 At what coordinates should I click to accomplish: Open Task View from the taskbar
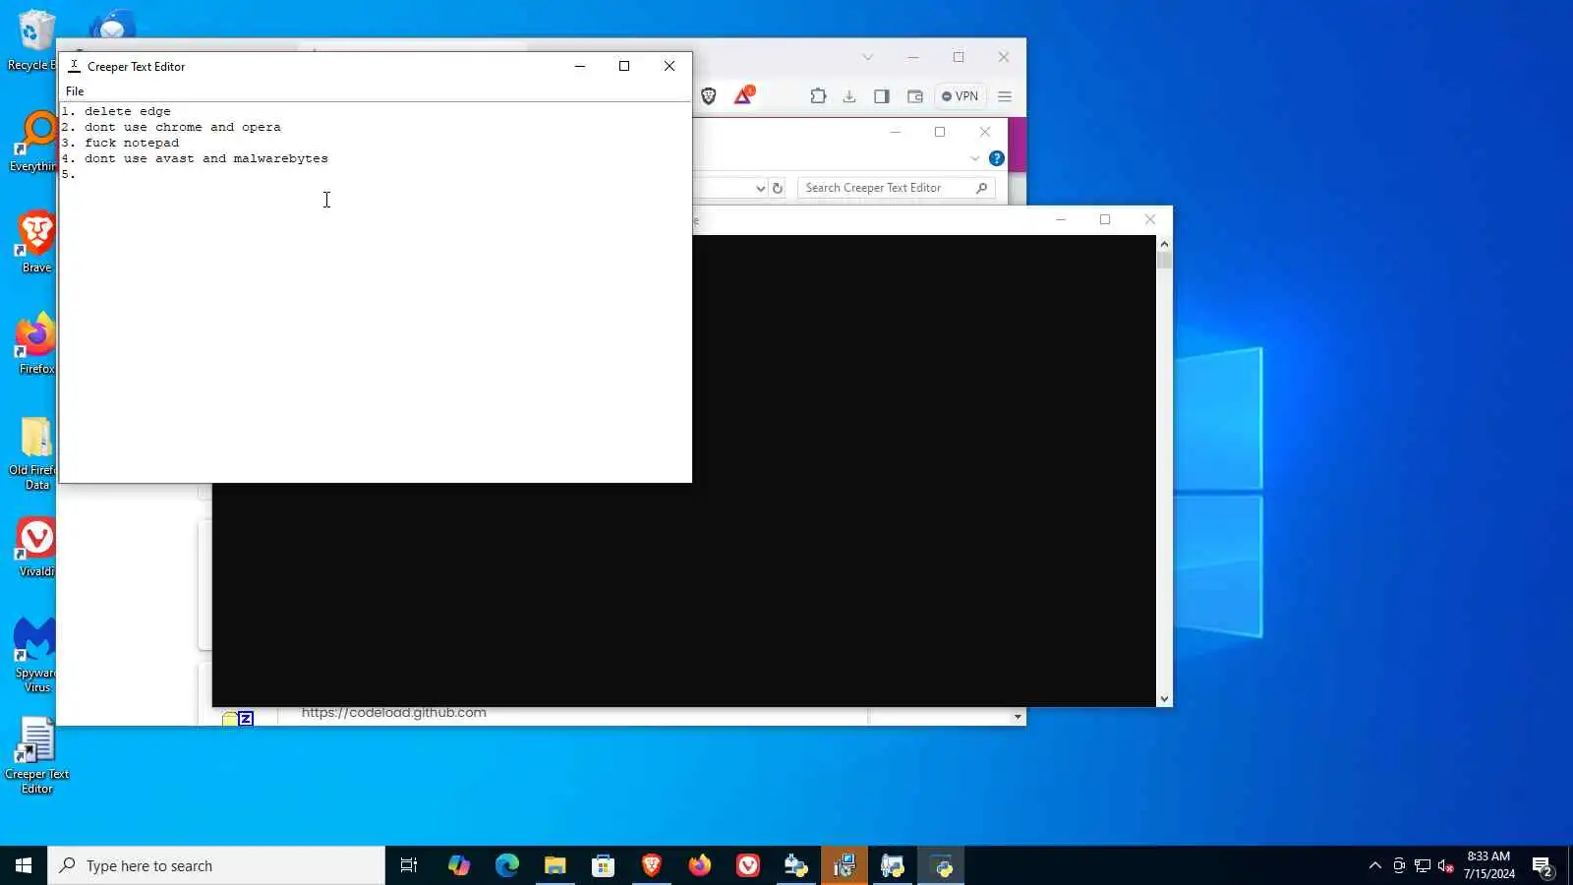409,865
